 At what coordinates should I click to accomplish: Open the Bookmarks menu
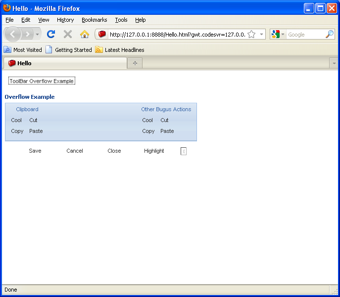(95, 20)
